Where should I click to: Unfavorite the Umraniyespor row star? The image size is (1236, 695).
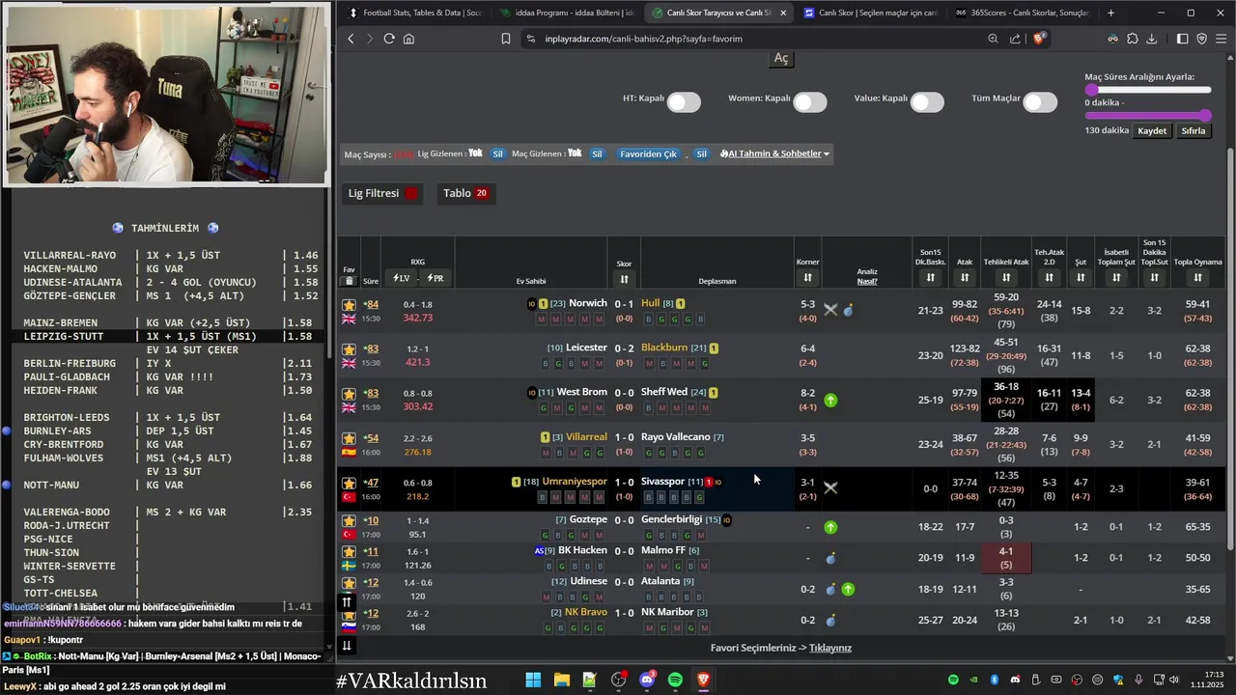(349, 484)
